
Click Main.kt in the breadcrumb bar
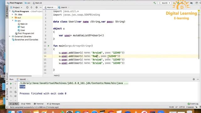click(37, 3)
